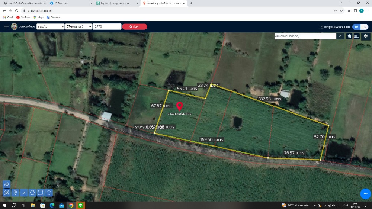Open the map layers panel
This screenshot has height=209, width=372.
tap(366, 36)
